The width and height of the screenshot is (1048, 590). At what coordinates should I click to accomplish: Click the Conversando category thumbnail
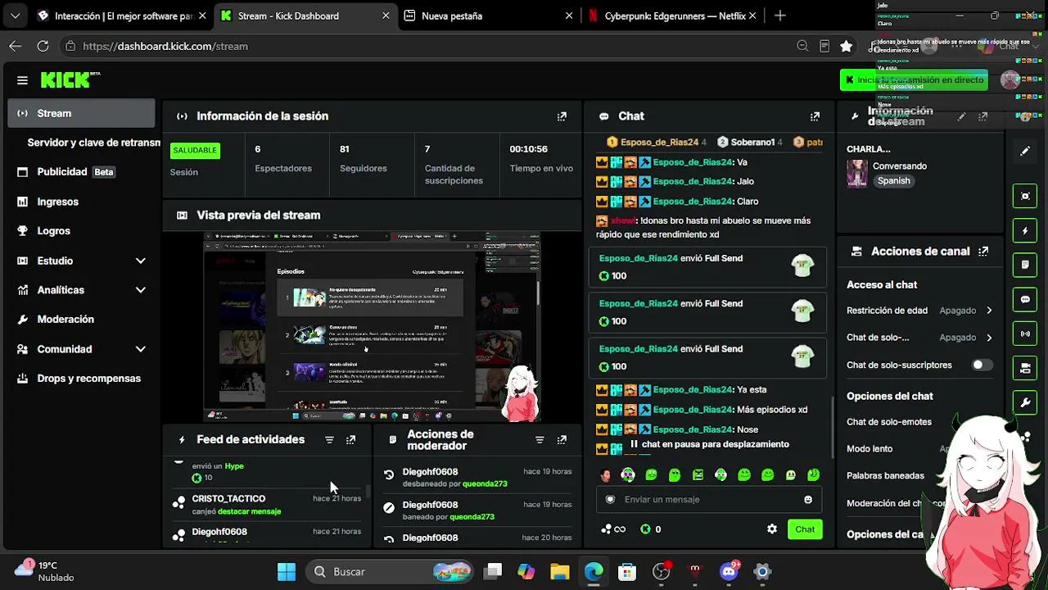pos(857,173)
